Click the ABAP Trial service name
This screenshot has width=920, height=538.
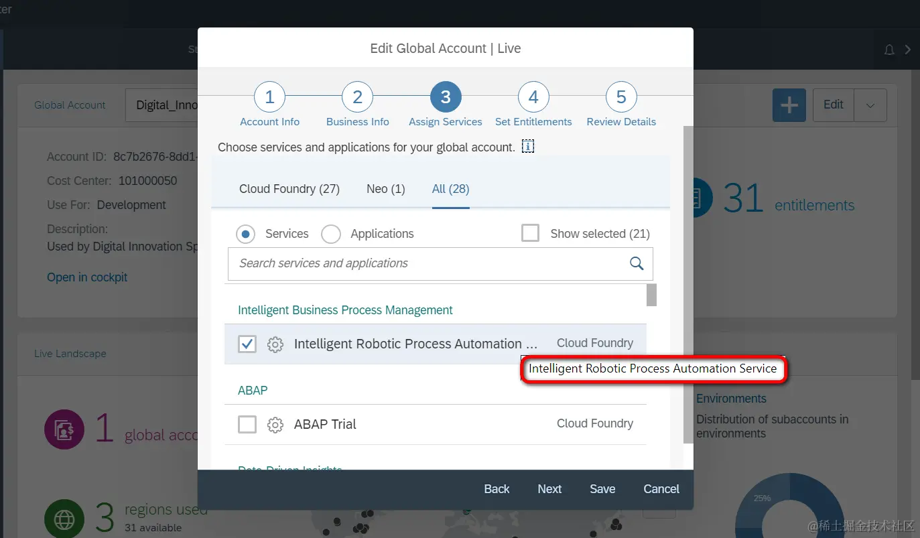(x=325, y=424)
